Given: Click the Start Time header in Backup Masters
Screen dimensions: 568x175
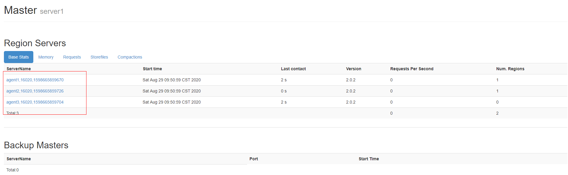Looking at the screenshot, I should tap(369, 159).
